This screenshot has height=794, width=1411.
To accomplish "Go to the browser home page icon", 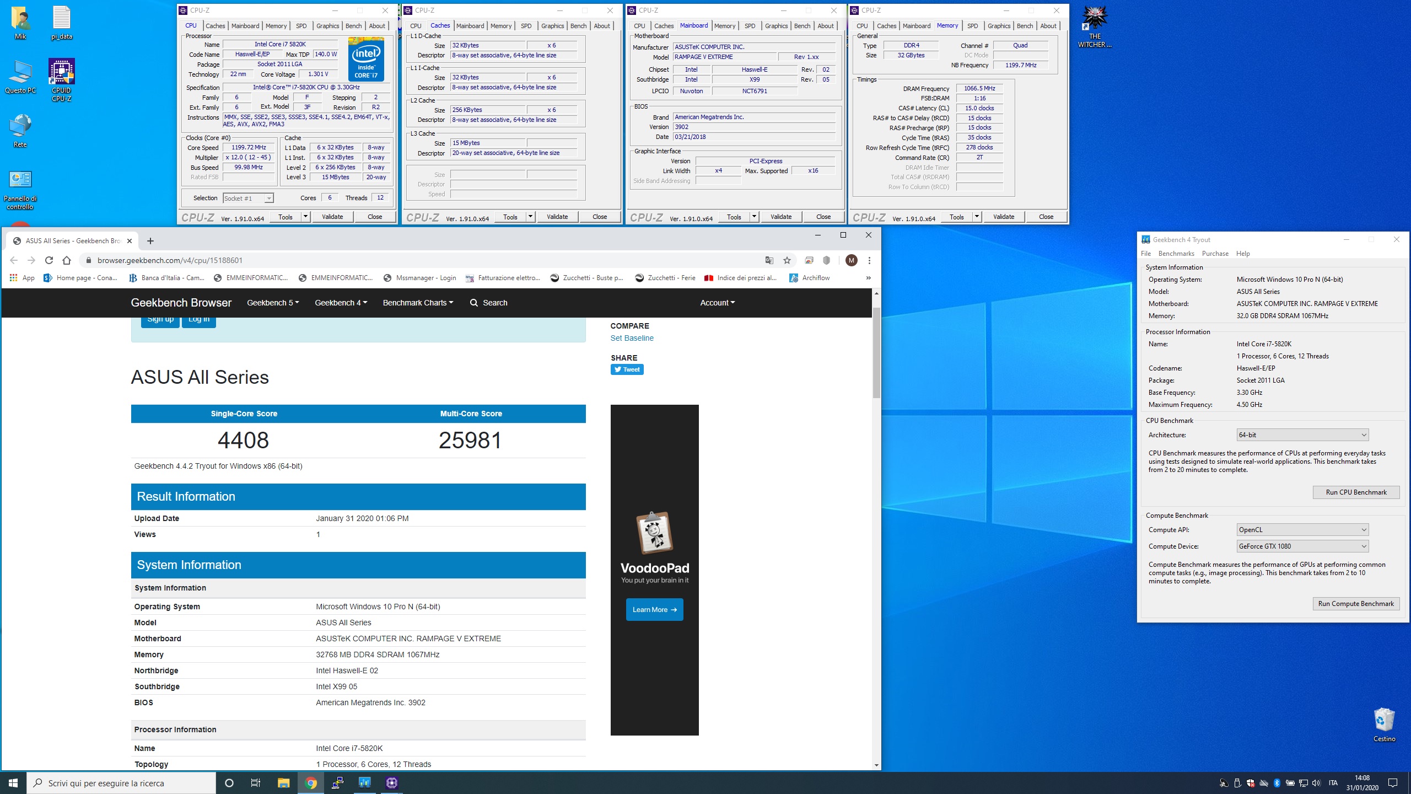I will point(67,260).
